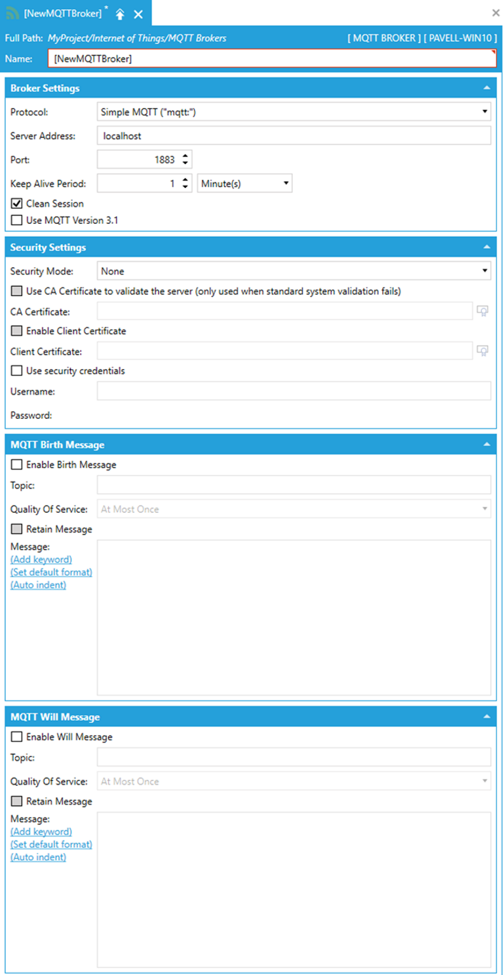Open the Minute(s) unit dropdown

pyautogui.click(x=244, y=184)
